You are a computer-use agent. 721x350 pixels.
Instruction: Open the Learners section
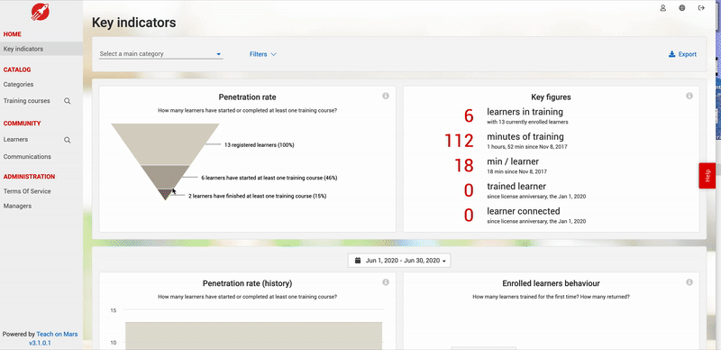click(x=15, y=140)
